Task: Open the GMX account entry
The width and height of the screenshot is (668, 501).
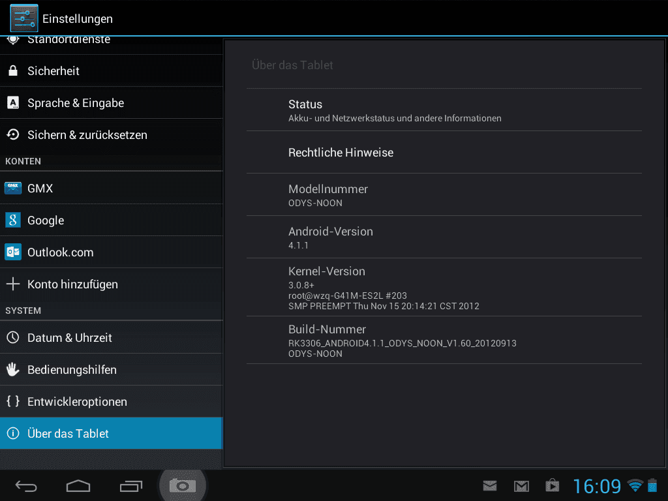Action: pos(111,188)
